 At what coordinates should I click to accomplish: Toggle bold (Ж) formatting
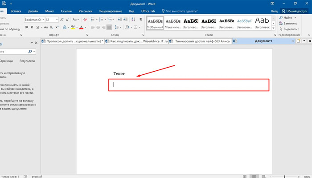(x=27, y=27)
